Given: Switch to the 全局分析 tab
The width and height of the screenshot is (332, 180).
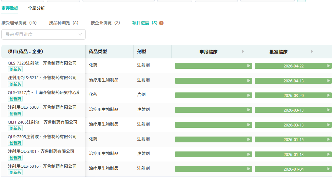Looking at the screenshot, I should click(36, 8).
